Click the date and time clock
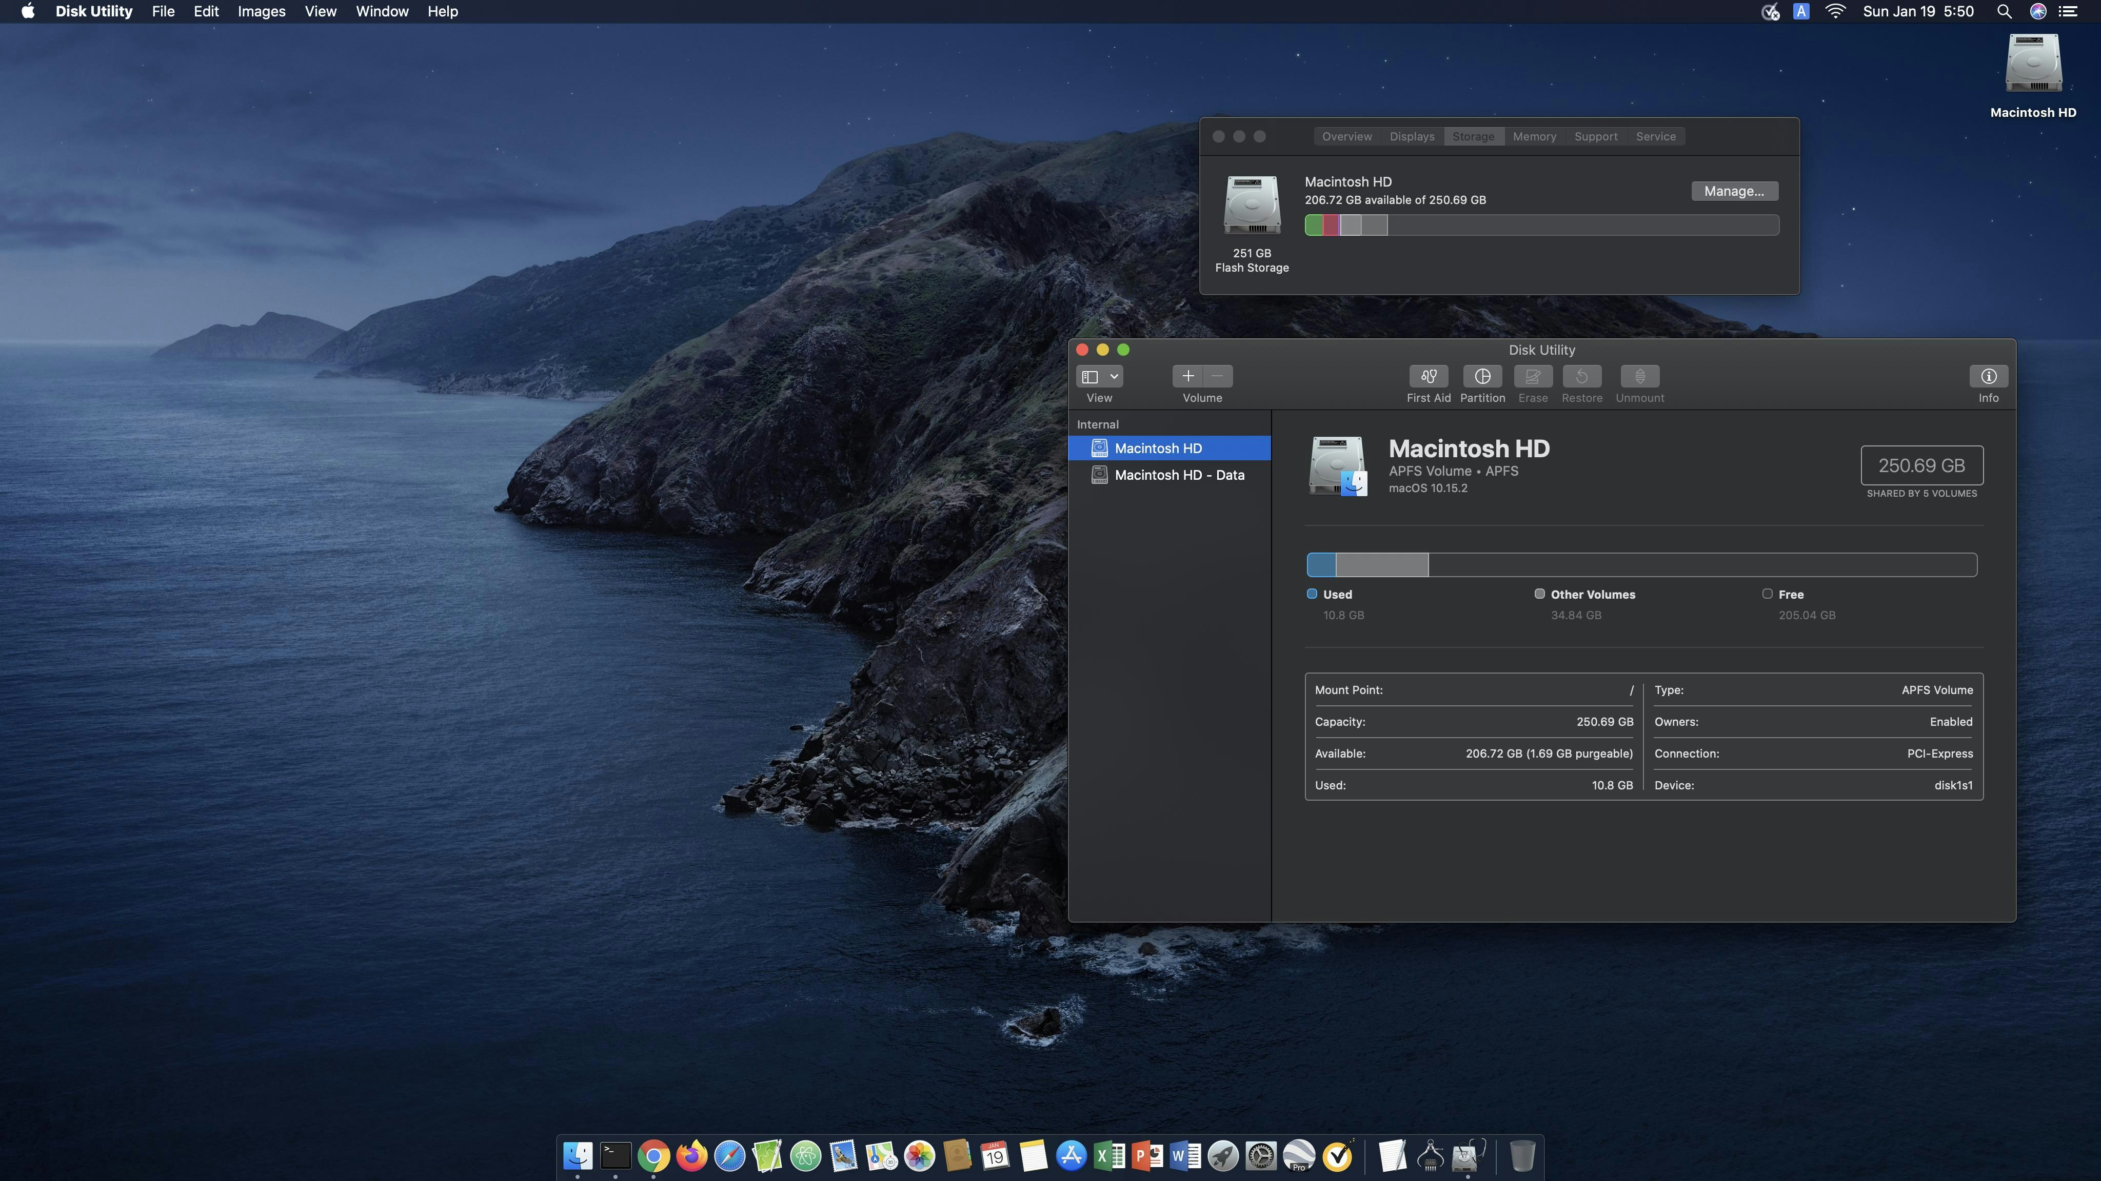Viewport: 2101px width, 1181px height. [1918, 11]
